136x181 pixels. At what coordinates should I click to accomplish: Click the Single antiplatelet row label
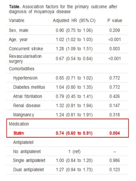pos(29,161)
